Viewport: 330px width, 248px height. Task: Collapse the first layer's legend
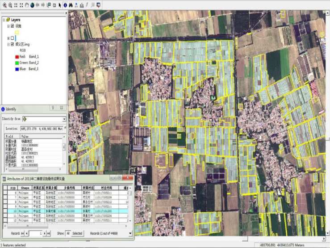8,26
